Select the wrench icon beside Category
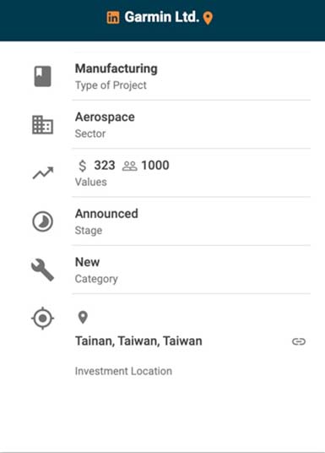 [x=43, y=270]
